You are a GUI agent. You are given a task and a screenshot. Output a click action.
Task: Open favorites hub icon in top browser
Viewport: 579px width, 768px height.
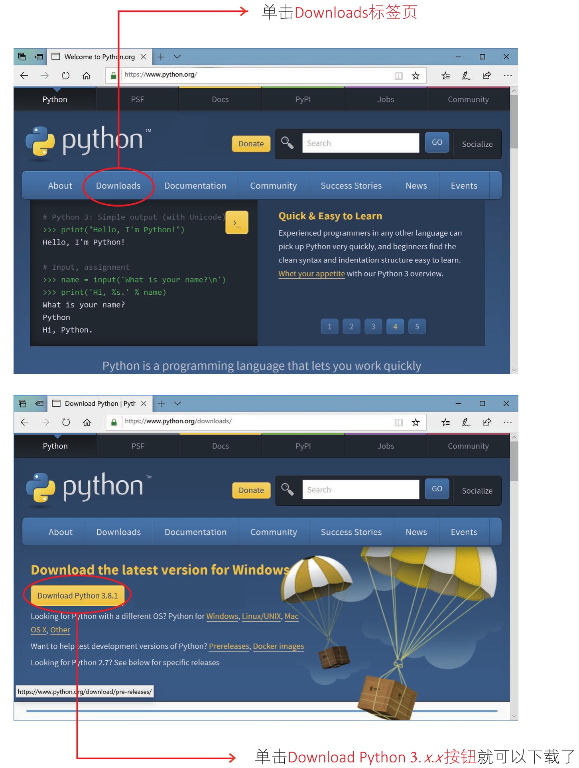[445, 75]
